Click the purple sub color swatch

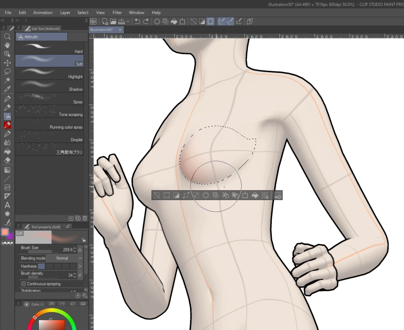11,236
